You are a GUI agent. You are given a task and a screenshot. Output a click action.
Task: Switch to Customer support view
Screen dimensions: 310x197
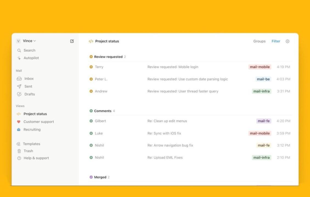click(x=38, y=122)
